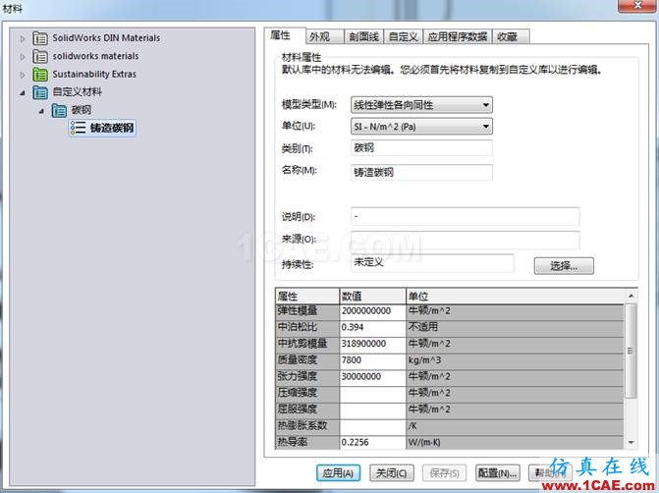The width and height of the screenshot is (659, 493).
Task: Click the 热导率 value 0.2256
Action: pyautogui.click(x=372, y=442)
